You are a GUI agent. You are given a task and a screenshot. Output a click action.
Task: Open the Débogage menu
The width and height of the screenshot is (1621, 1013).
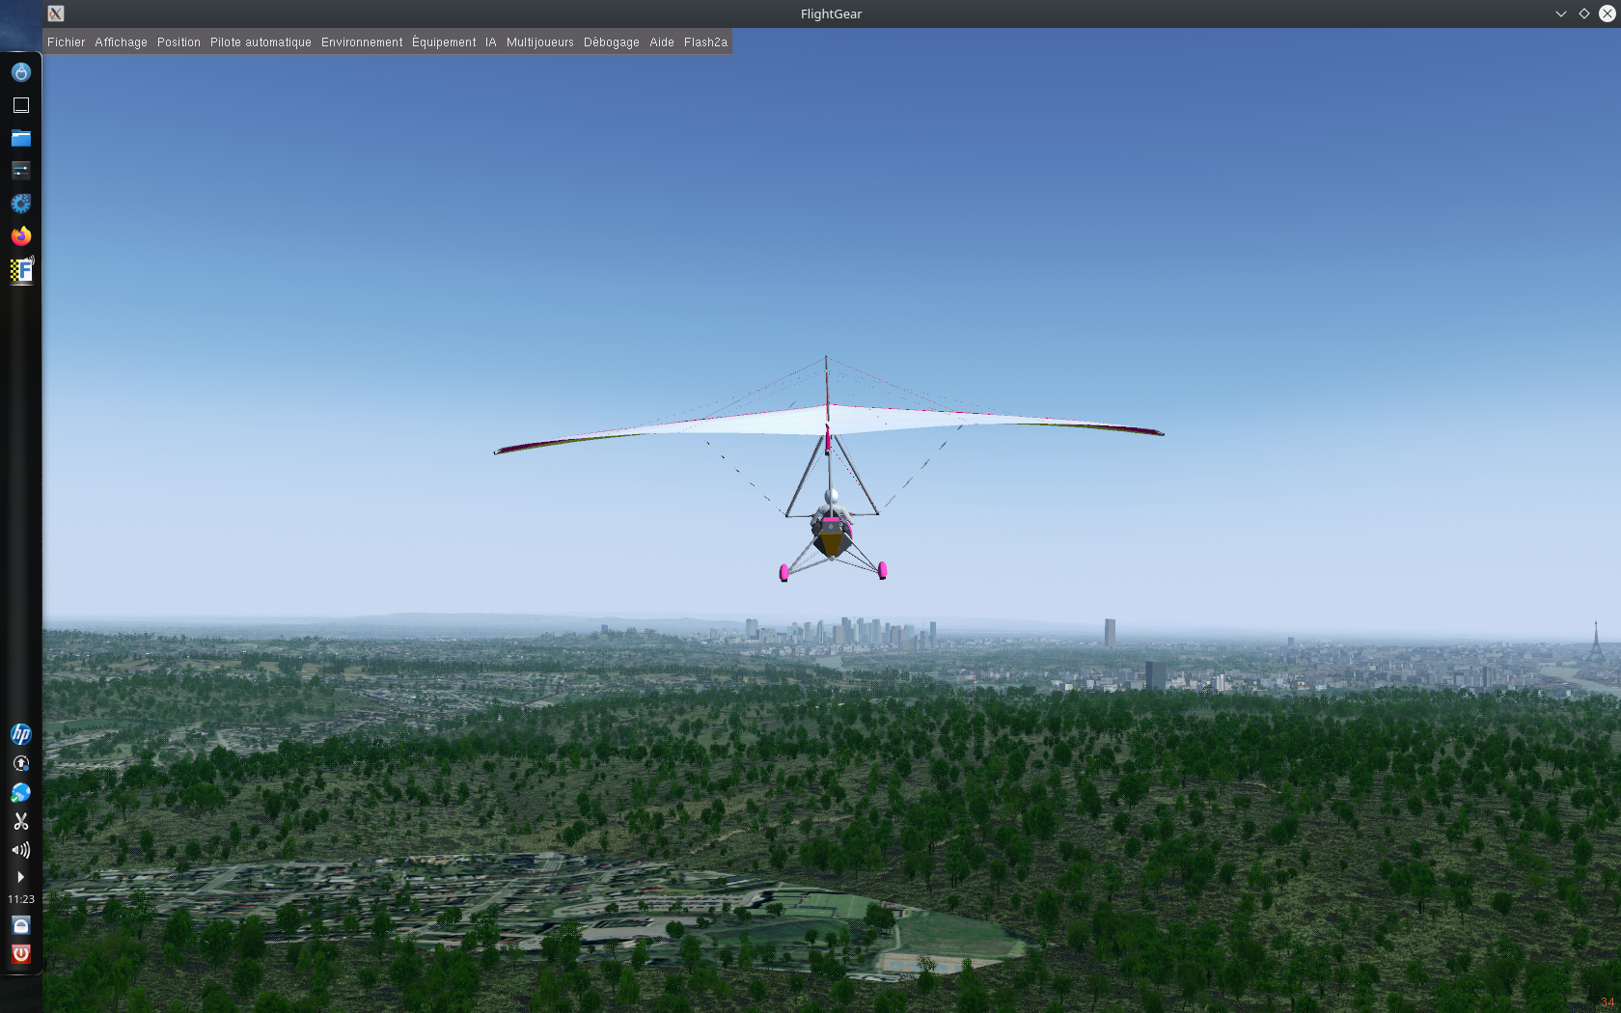(611, 42)
